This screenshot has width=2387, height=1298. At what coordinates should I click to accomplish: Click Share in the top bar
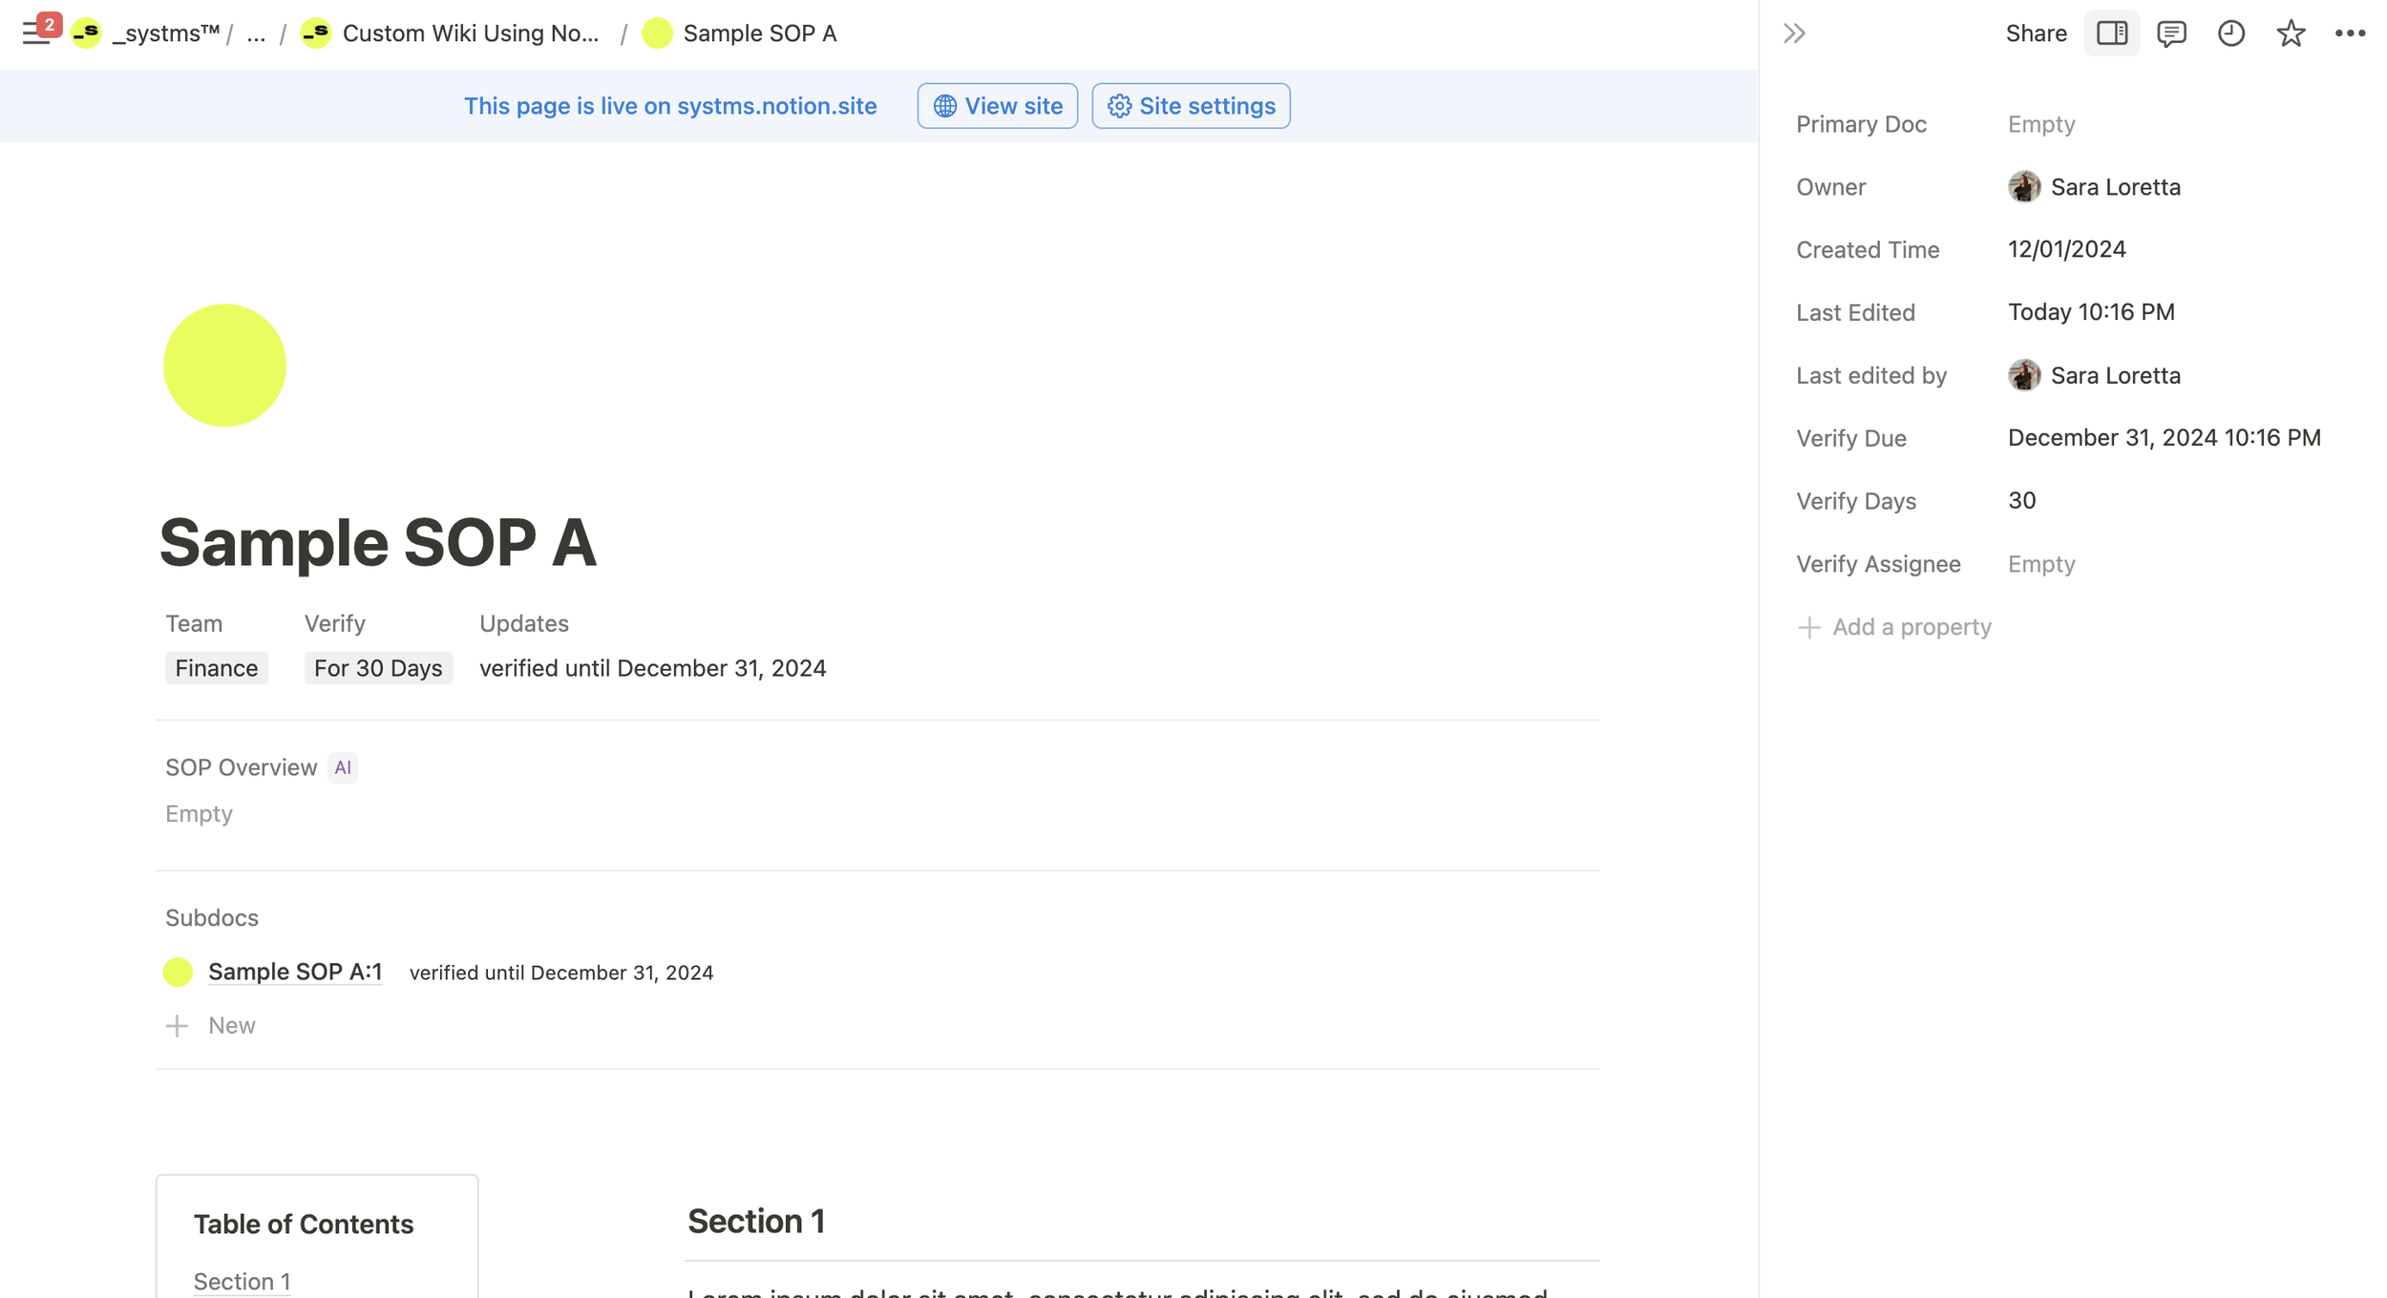(2036, 33)
